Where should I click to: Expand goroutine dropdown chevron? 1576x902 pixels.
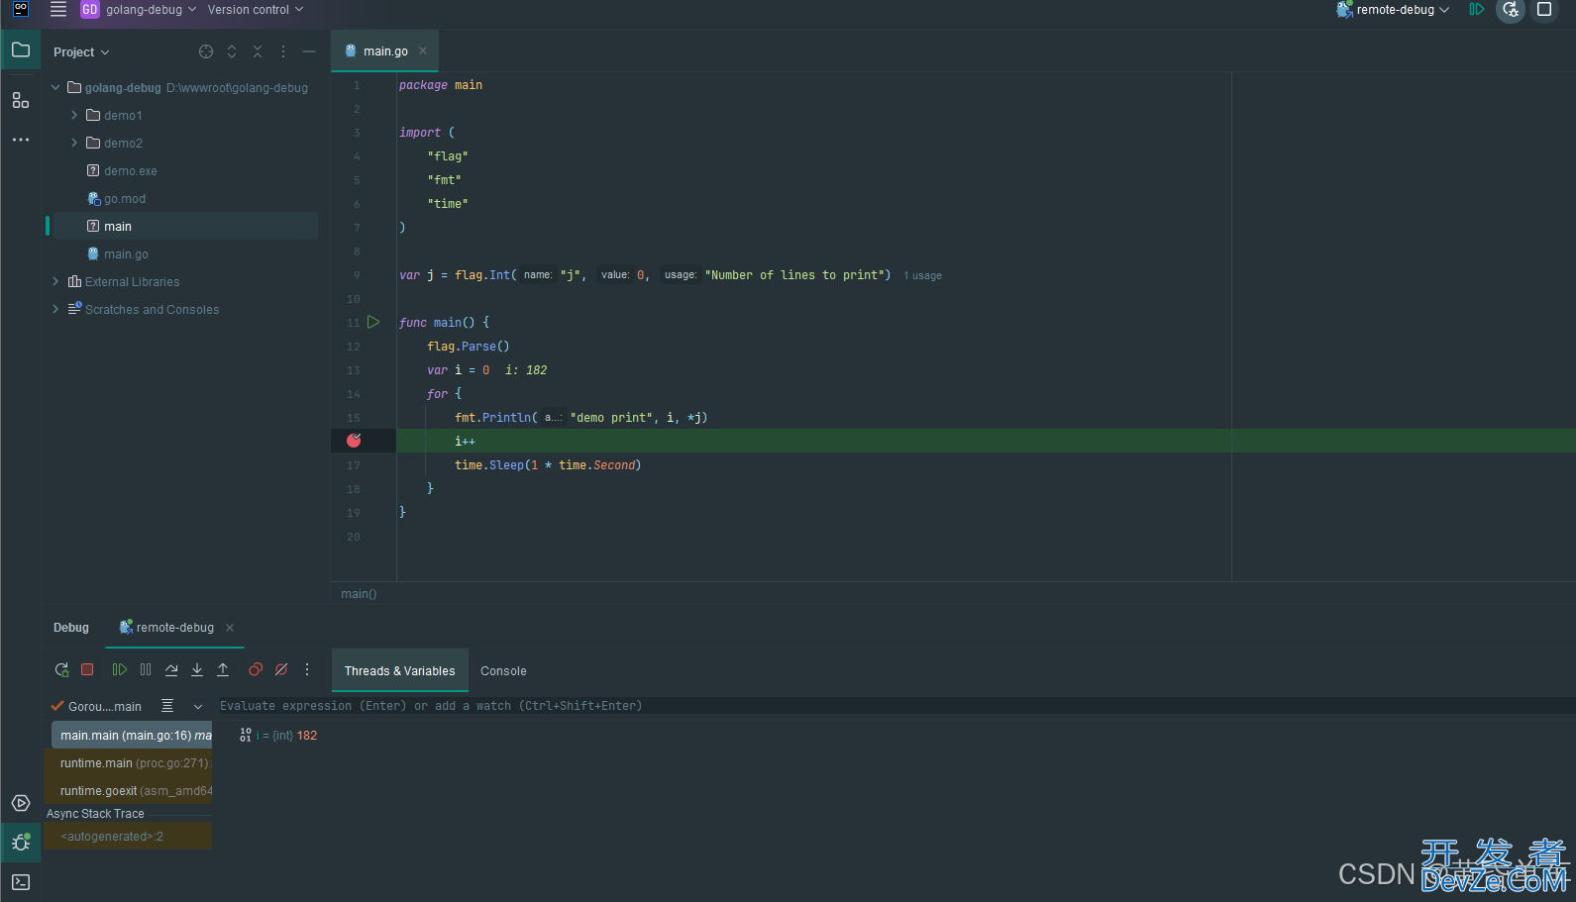click(198, 706)
